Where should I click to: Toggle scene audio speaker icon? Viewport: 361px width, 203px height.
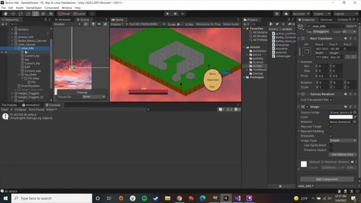click(x=99, y=24)
